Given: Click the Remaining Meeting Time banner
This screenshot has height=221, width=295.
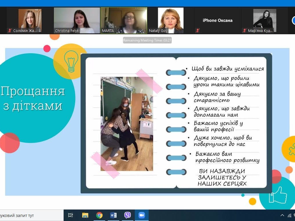Looking at the screenshot, I should pos(147,40).
